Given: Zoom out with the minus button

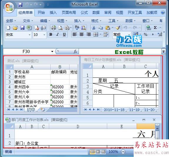Looking at the screenshot, I should [123, 152].
